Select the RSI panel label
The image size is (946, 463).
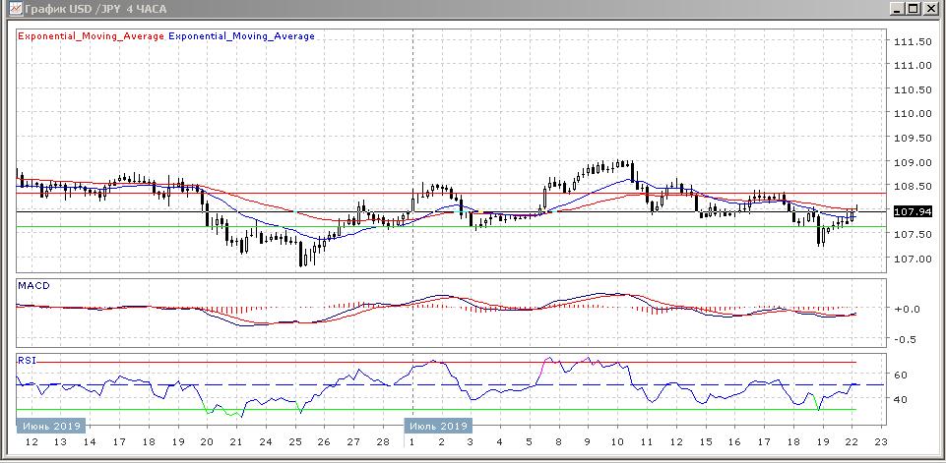[27, 360]
